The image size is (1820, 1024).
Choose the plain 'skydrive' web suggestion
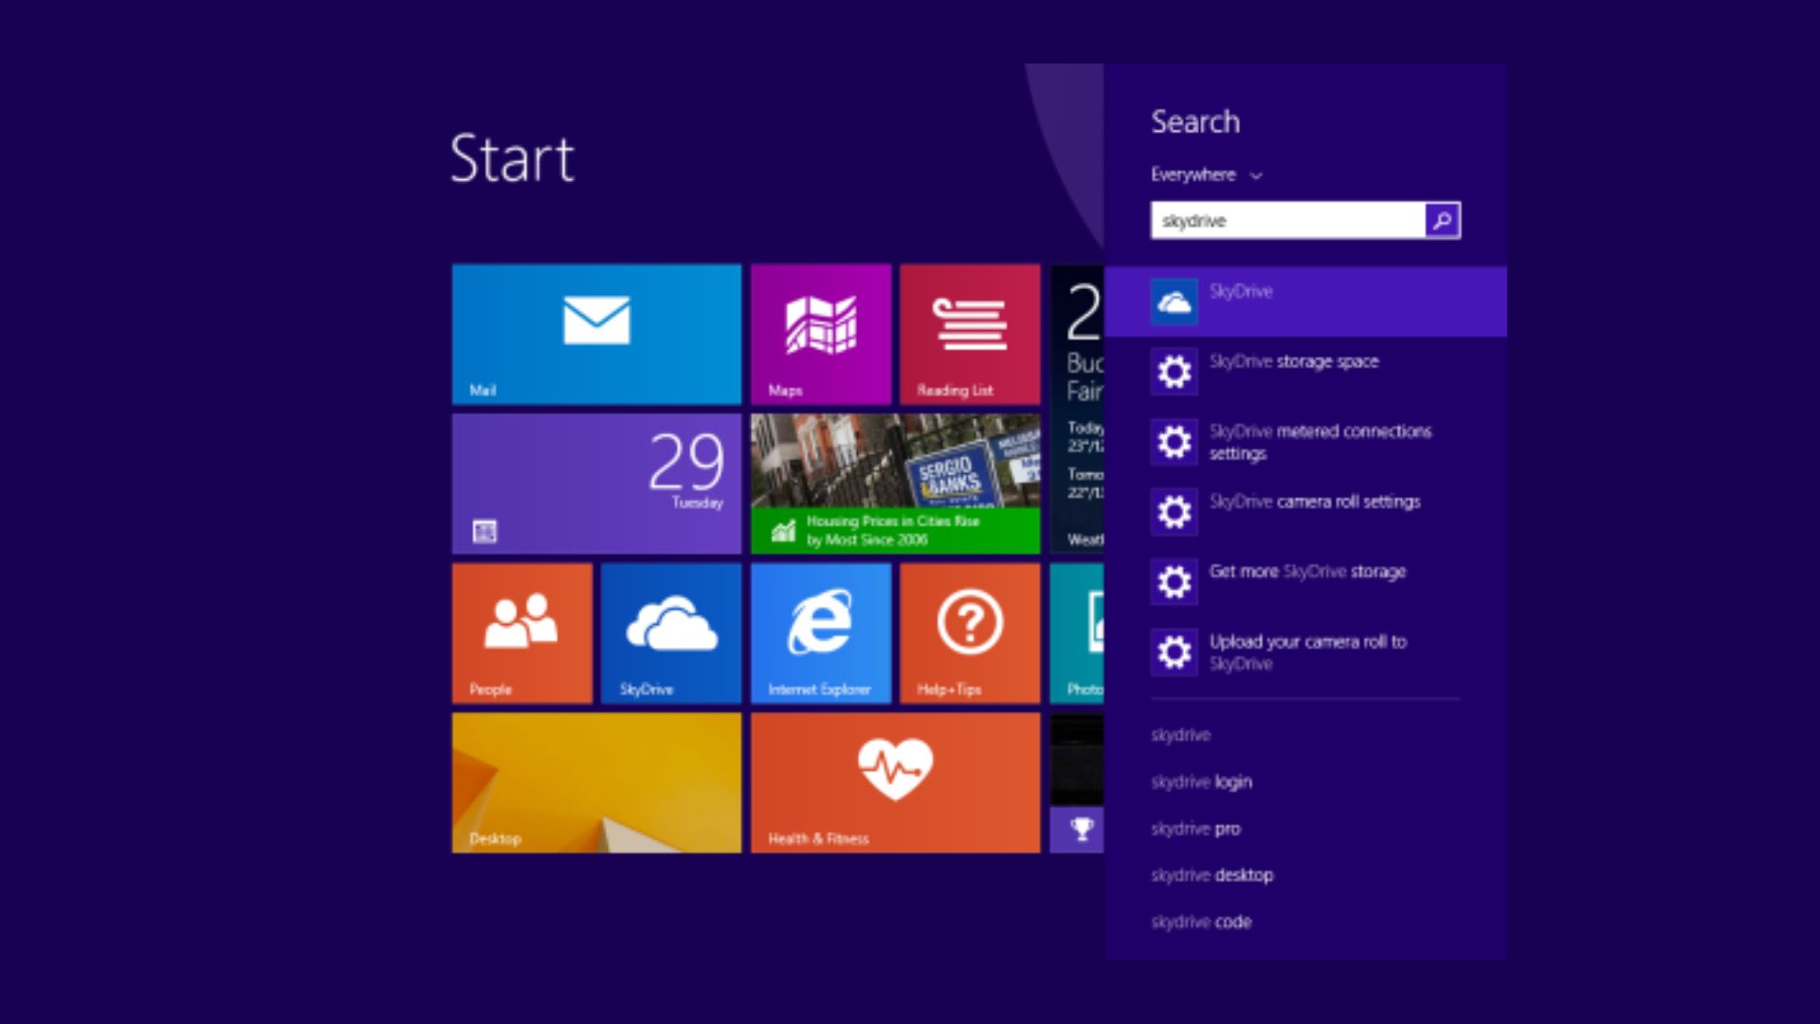(1180, 735)
